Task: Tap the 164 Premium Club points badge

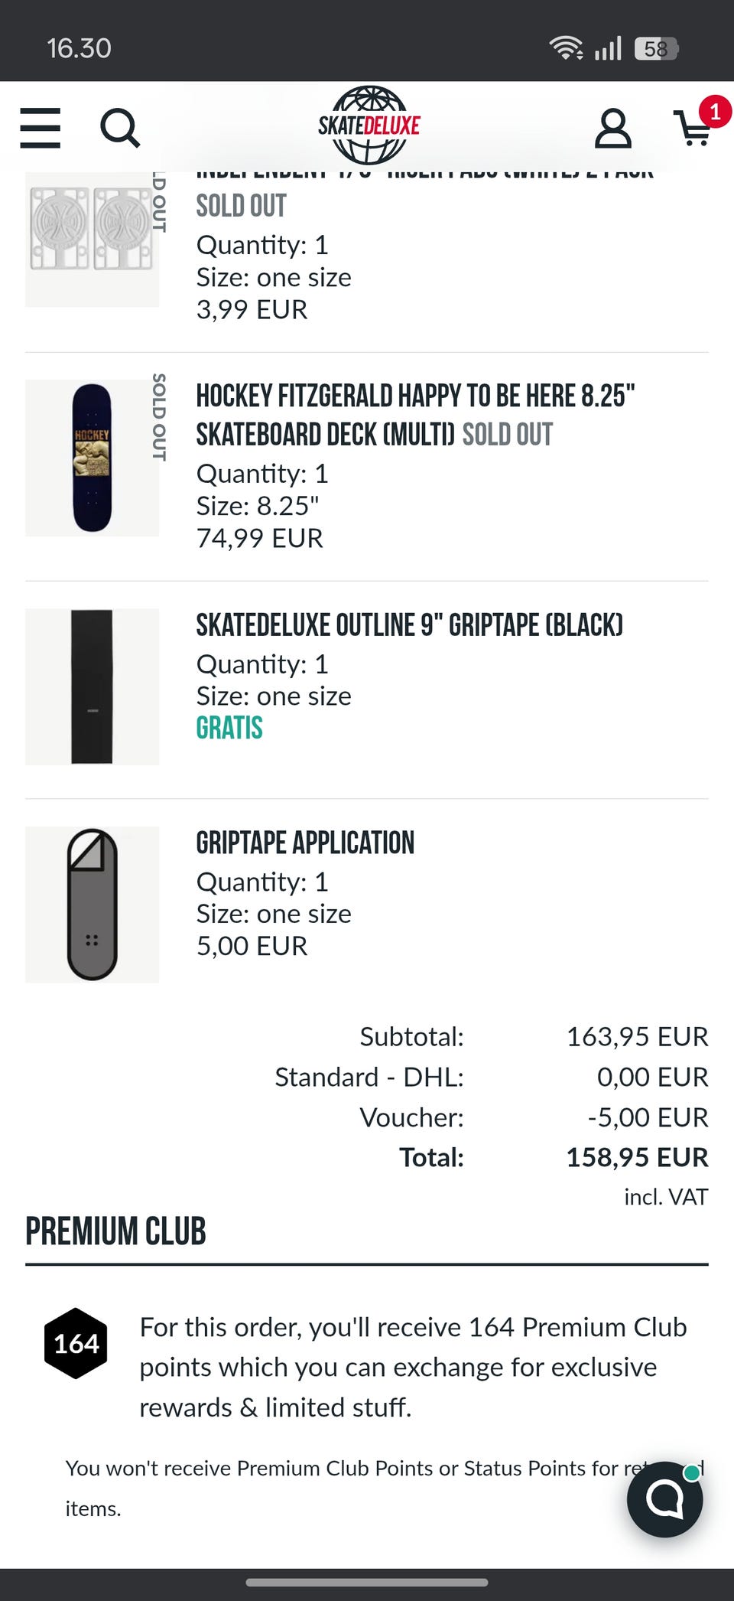Action: (x=76, y=1343)
